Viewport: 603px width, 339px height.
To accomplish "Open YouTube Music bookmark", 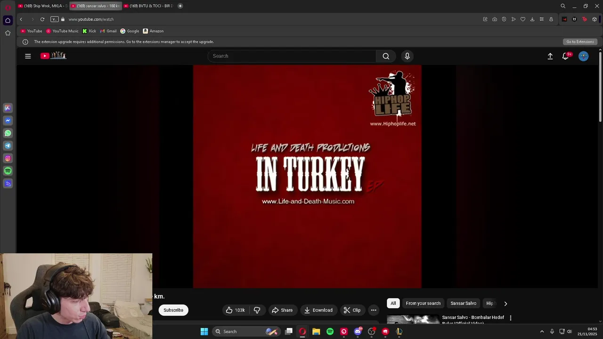I will click(x=62, y=31).
